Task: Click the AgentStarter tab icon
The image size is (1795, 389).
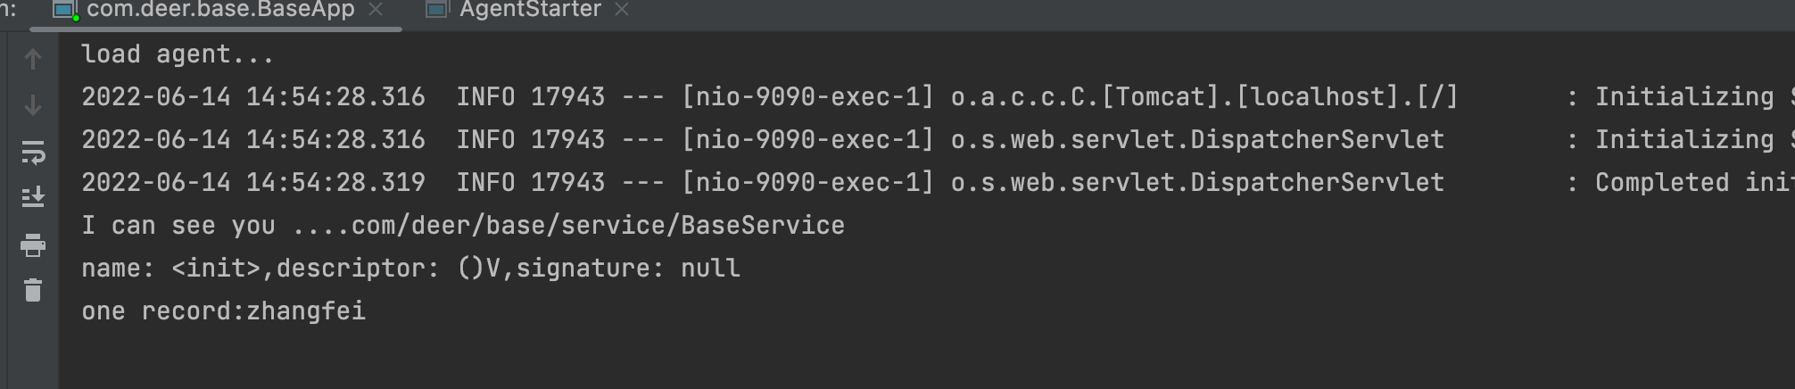Action: [x=436, y=10]
